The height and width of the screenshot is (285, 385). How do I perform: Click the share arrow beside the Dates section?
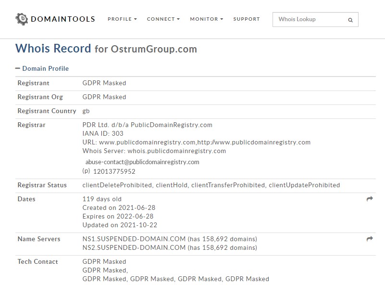(369, 197)
